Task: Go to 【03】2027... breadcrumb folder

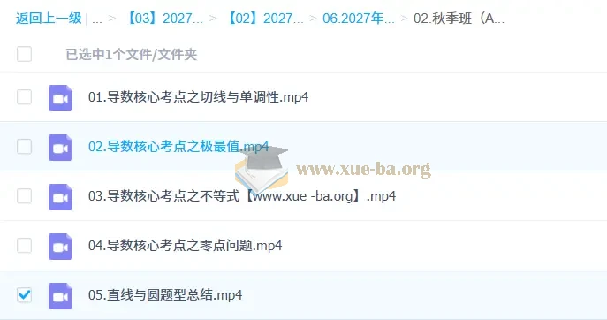Action: [164, 19]
